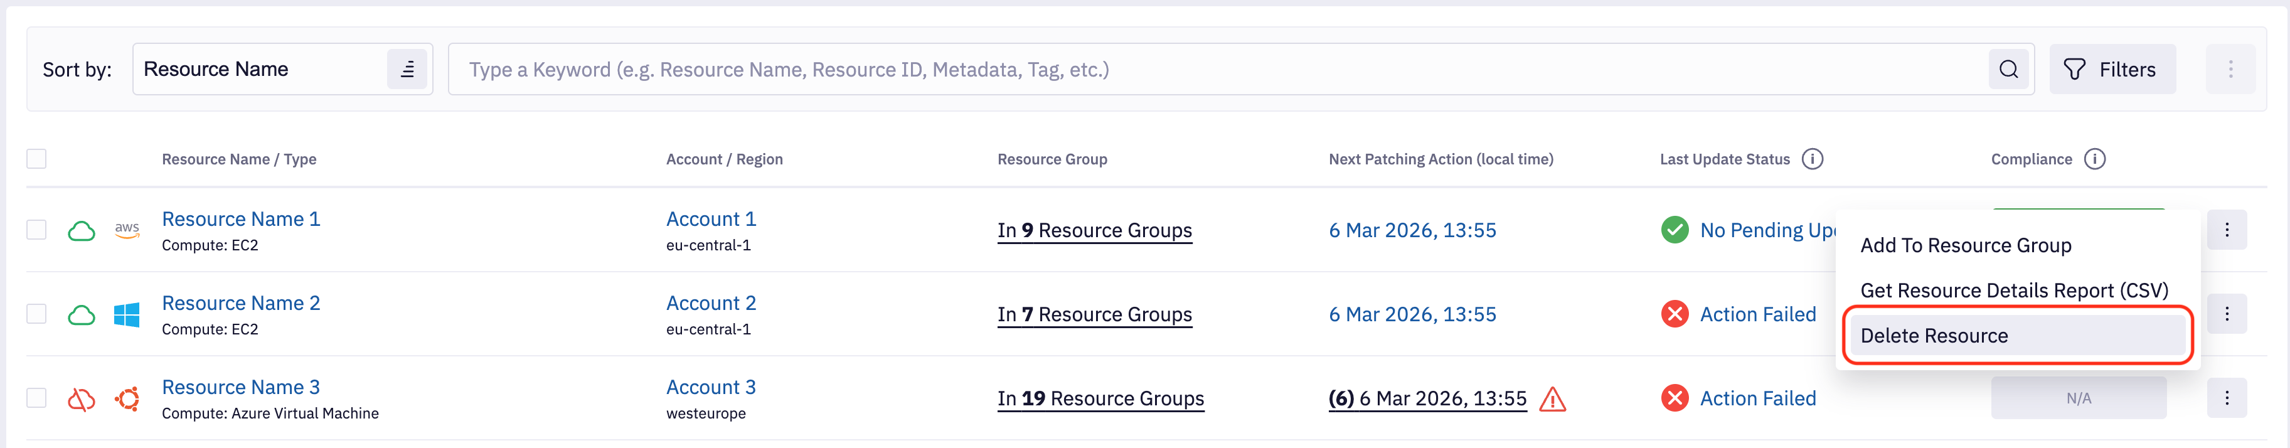Click the search magnifier icon
Viewport: 2290px width, 448px height.
pyautogui.click(x=2008, y=69)
